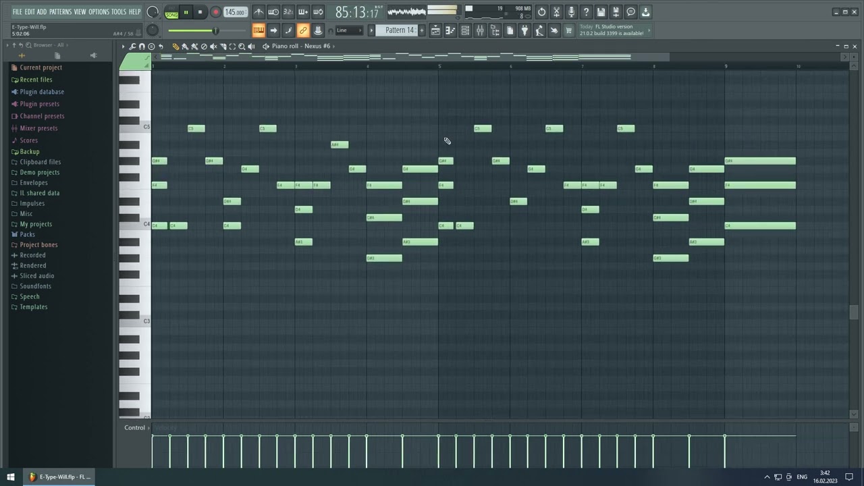The image size is (864, 486).
Task: Pause playback with the pause button
Action: 186,12
